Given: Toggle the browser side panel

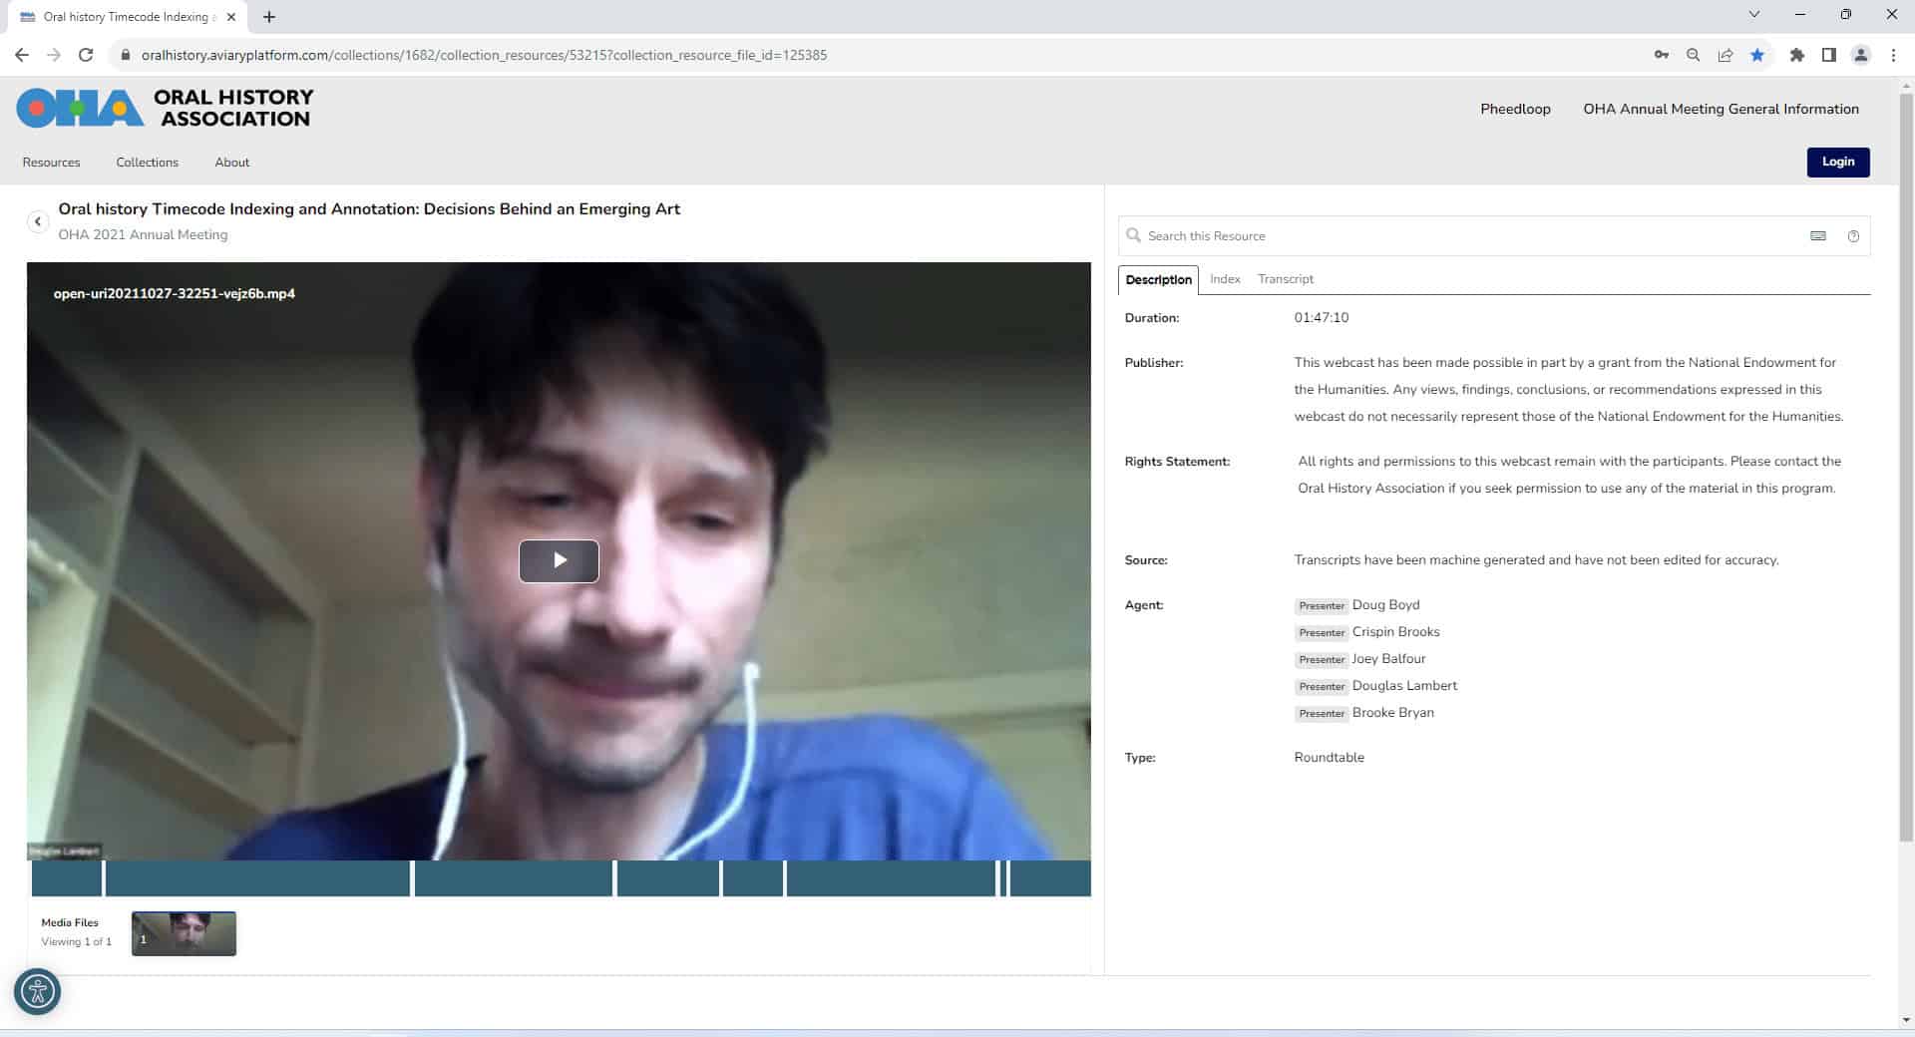Looking at the screenshot, I should [x=1828, y=55].
